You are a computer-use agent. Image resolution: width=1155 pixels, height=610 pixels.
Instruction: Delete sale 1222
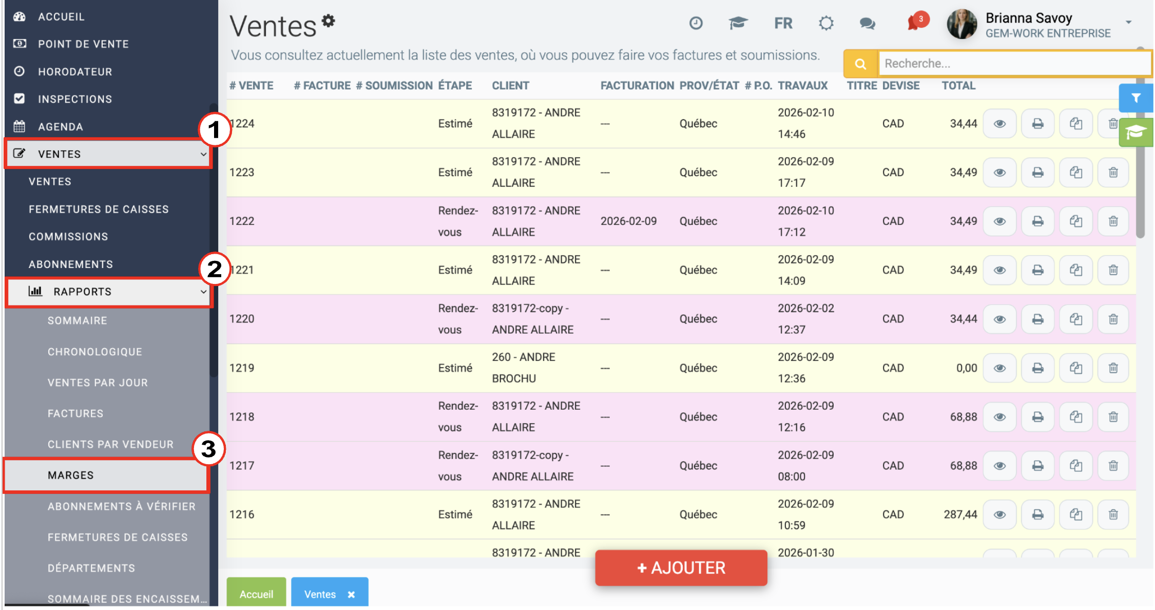coord(1113,221)
